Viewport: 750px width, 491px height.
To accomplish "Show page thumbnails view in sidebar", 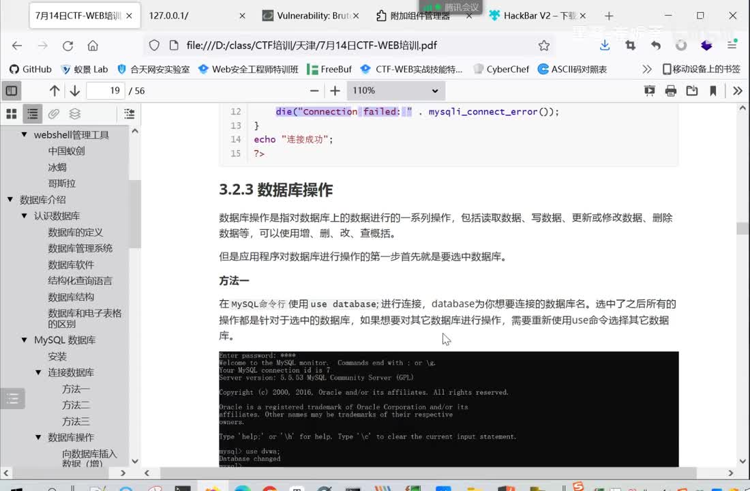I will click(12, 114).
